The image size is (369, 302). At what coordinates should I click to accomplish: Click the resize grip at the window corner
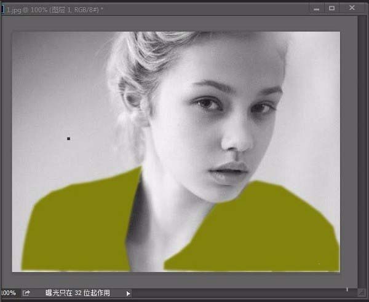pos(362,293)
